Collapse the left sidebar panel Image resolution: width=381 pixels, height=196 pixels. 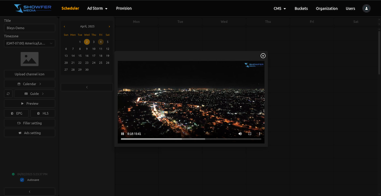29,192
